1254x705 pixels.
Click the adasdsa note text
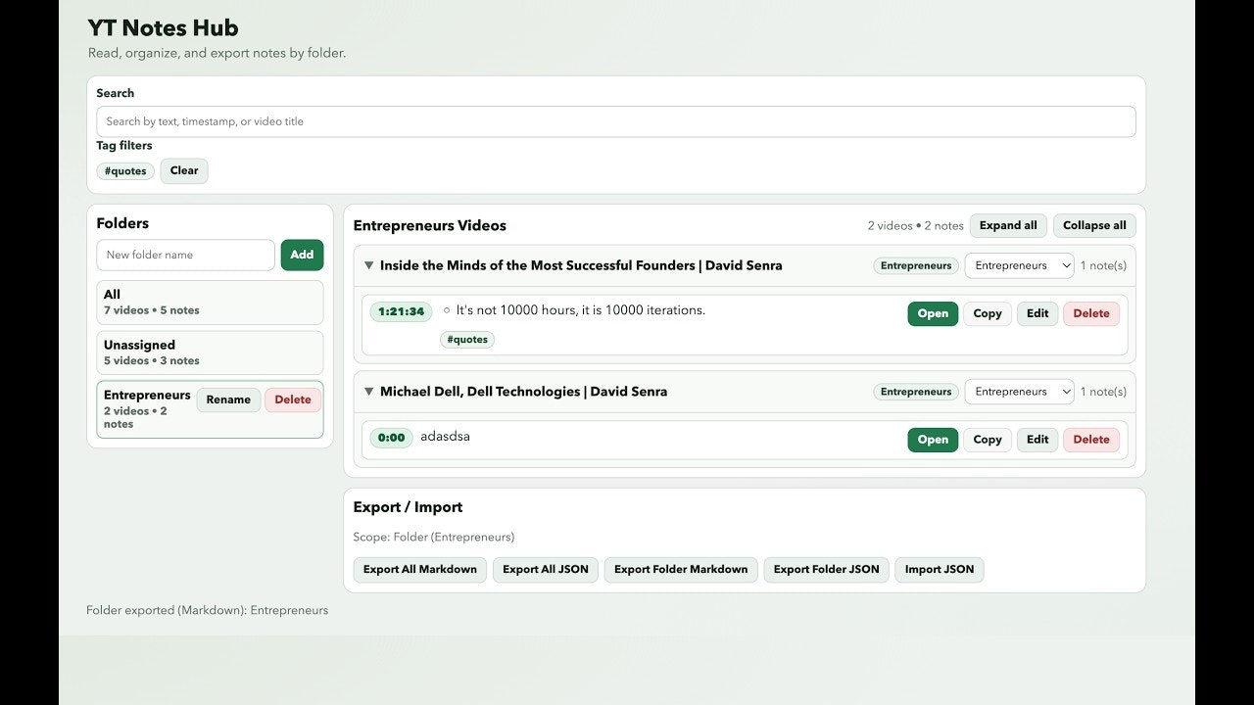tap(445, 437)
